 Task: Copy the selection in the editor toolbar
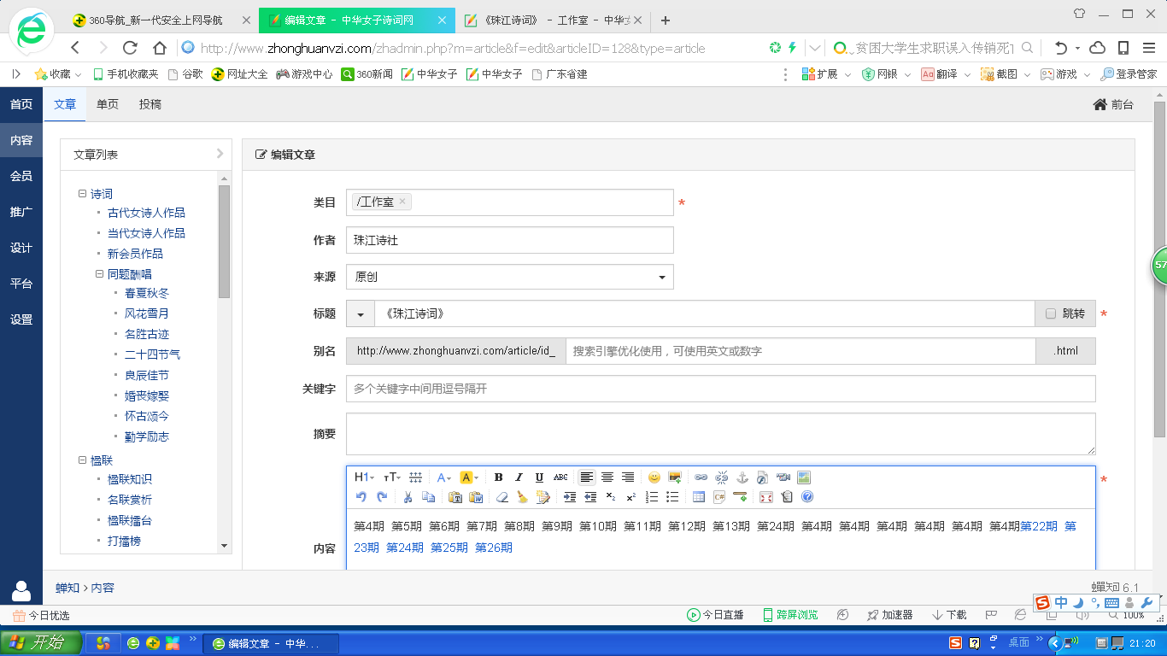pos(428,497)
